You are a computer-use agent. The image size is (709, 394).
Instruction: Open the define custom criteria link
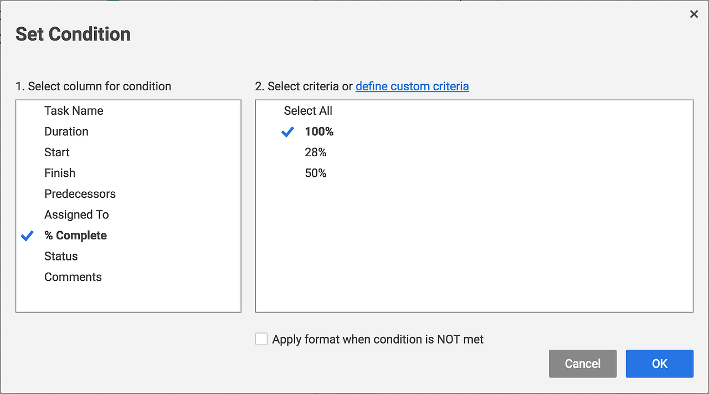[x=412, y=86]
